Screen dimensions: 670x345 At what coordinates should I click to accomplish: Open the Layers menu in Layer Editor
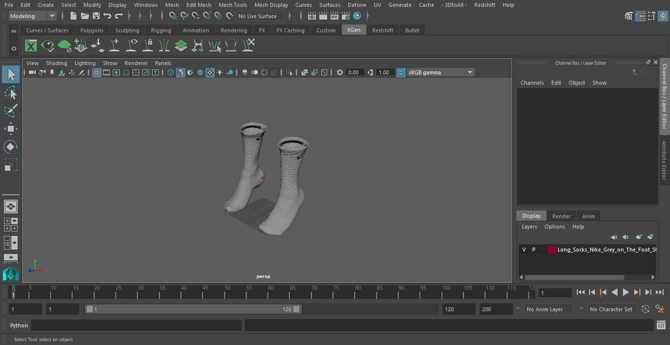(529, 227)
